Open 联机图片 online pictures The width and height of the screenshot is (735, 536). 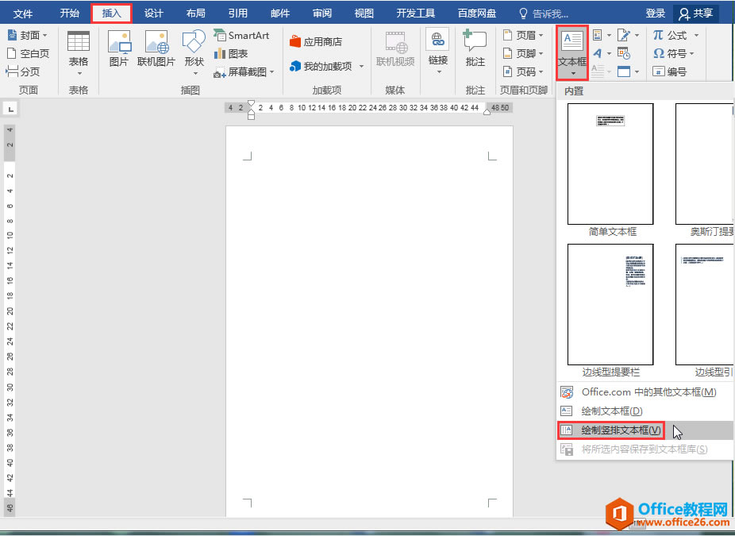tap(156, 48)
